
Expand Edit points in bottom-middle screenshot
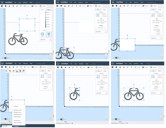pos(102,93)
